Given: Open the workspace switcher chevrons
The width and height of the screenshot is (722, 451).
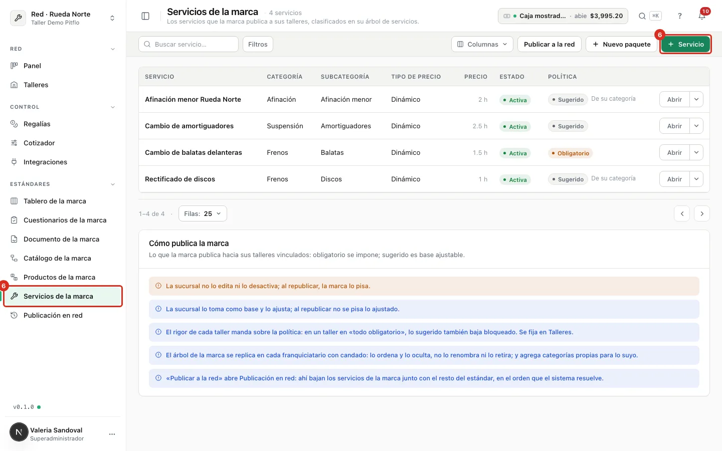Looking at the screenshot, I should [x=112, y=18].
